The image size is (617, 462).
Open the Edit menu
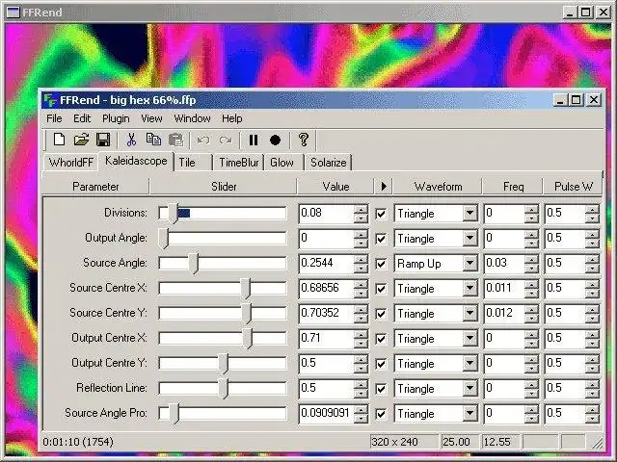(x=82, y=118)
